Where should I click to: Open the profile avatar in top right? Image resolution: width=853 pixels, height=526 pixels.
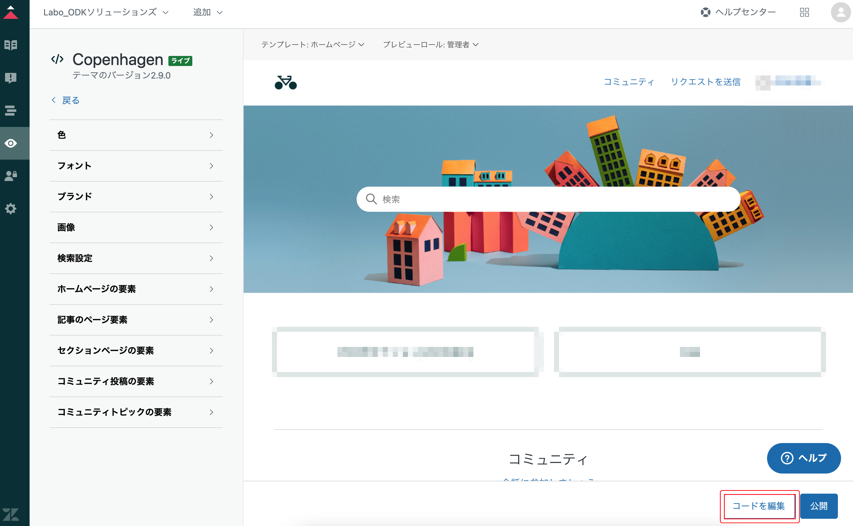coord(840,12)
